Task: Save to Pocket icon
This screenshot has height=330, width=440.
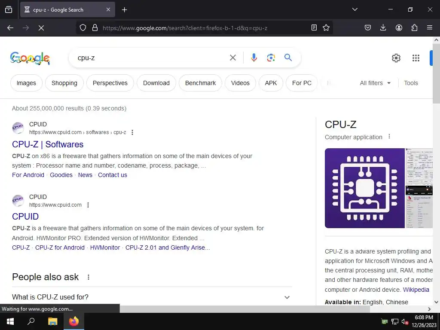Action: 368,27
